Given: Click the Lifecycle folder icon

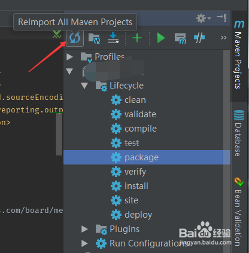Looking at the screenshot, I should click(101, 86).
